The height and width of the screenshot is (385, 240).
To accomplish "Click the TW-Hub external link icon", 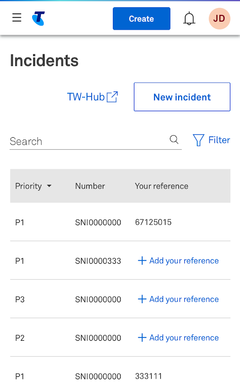I will pos(112,97).
